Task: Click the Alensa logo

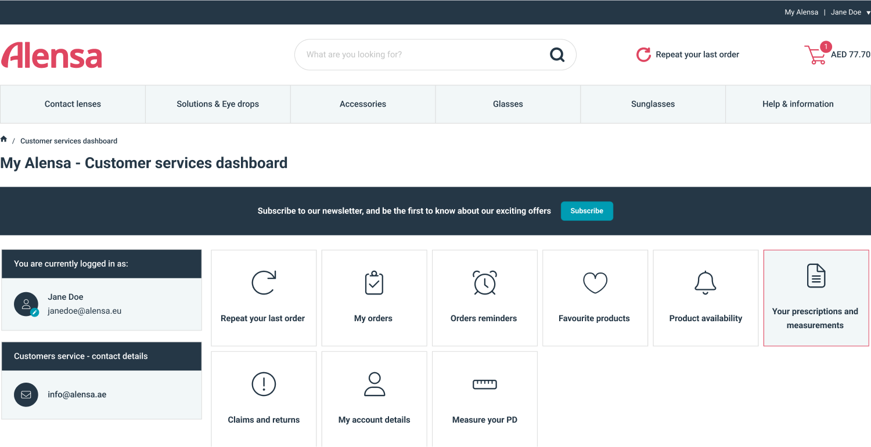Action: tap(51, 55)
